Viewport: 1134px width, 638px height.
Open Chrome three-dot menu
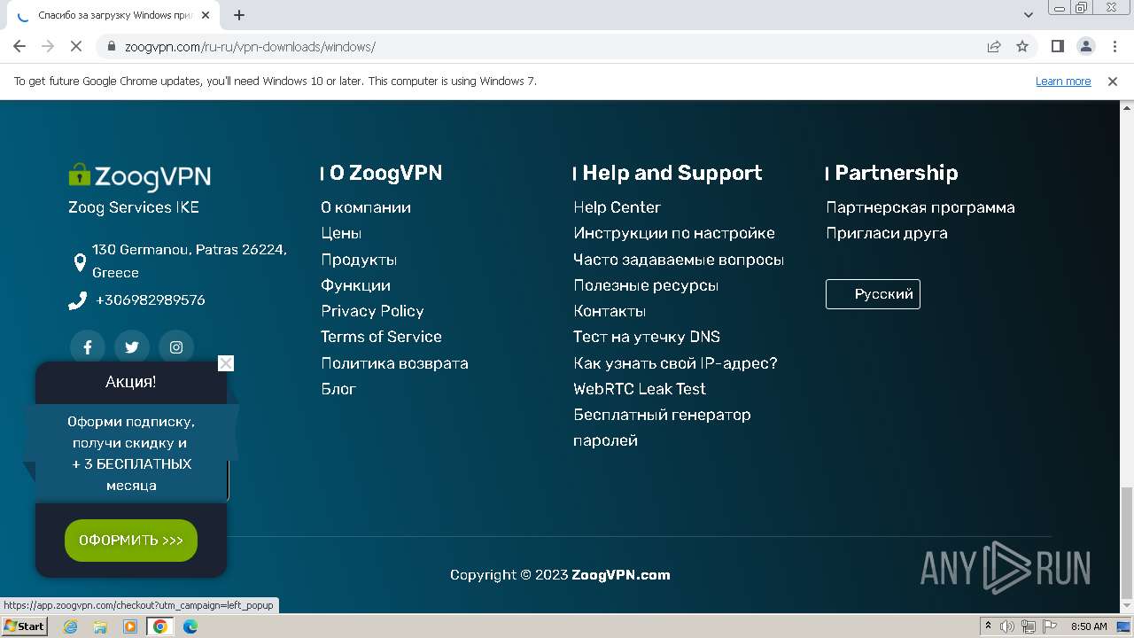click(x=1114, y=47)
